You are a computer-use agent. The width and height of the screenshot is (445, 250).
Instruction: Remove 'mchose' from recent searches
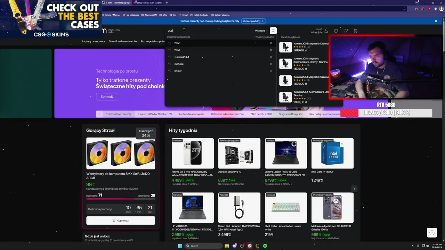pos(271,64)
